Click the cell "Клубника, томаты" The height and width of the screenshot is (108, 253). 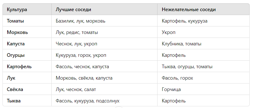[182, 44]
